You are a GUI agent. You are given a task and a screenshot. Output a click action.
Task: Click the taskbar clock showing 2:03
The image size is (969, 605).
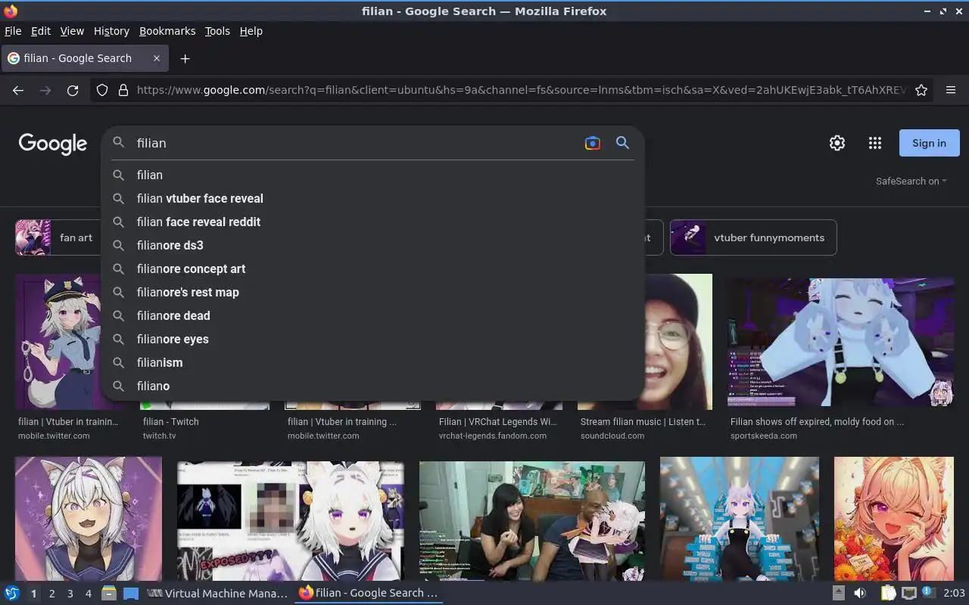[954, 594]
